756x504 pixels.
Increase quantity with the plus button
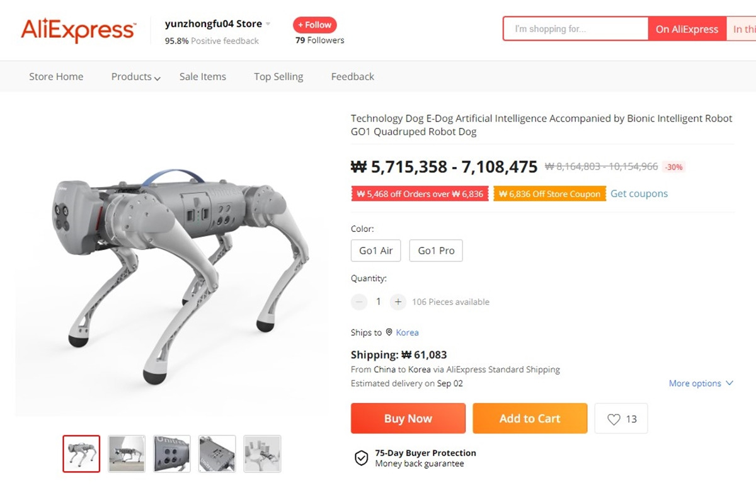point(398,302)
